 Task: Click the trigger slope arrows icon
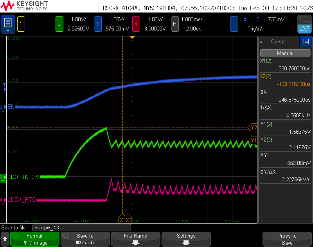pyautogui.click(x=245, y=19)
